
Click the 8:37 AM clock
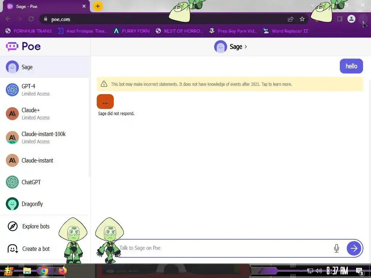[x=337, y=271]
